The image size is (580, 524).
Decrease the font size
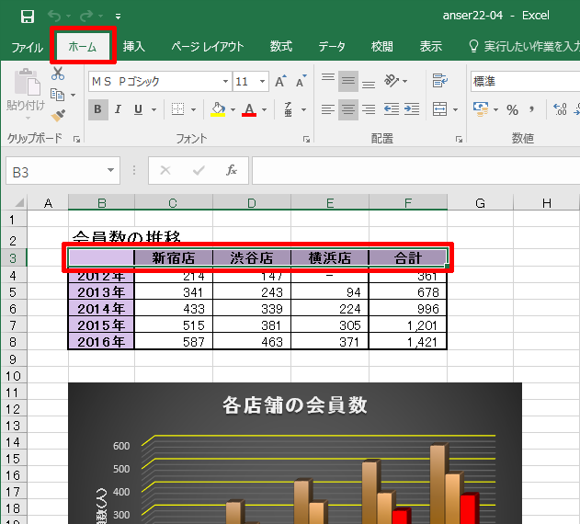pyautogui.click(x=301, y=81)
